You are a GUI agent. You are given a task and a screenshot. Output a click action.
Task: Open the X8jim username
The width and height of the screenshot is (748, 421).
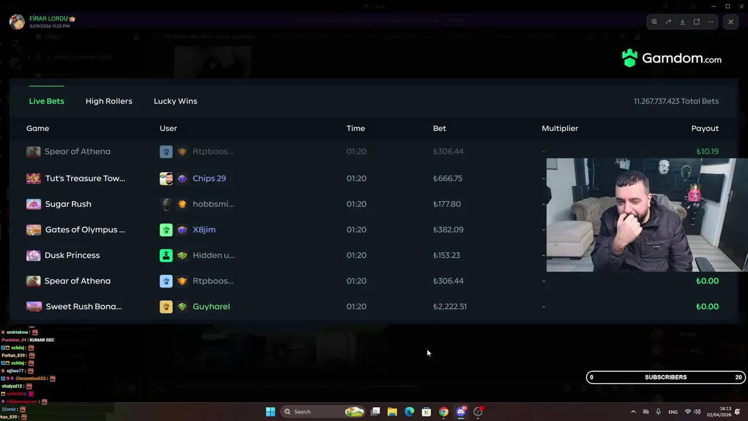tap(204, 230)
